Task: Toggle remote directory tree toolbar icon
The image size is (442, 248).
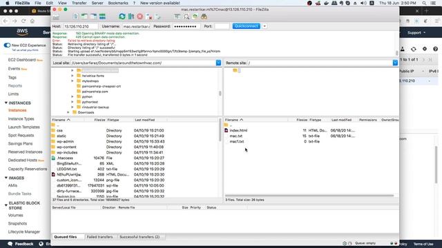Action: point(93,17)
